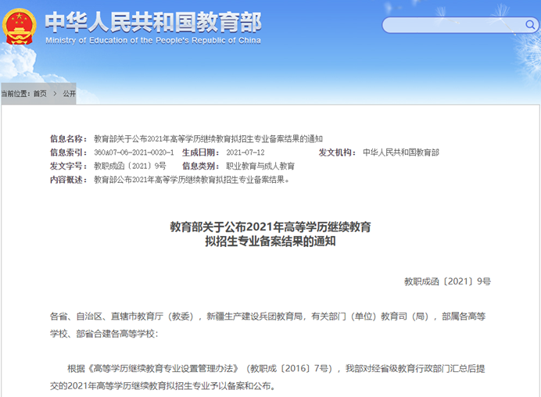Click the right-aligned document number 教职成函〔2021〕9号

(447, 281)
